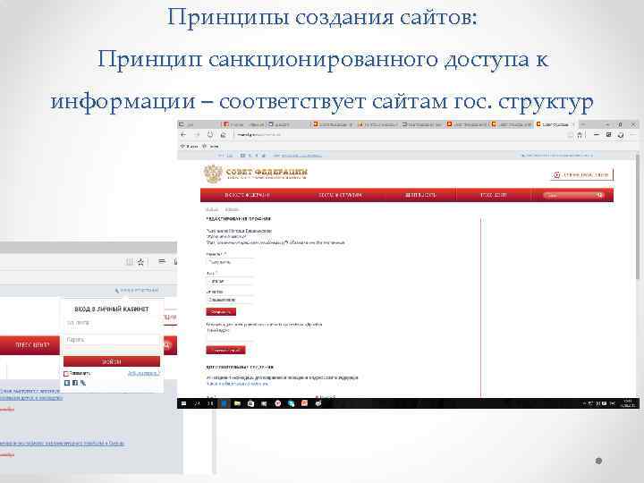
Task: Click the blue news link below login popup
Action: 31,394
